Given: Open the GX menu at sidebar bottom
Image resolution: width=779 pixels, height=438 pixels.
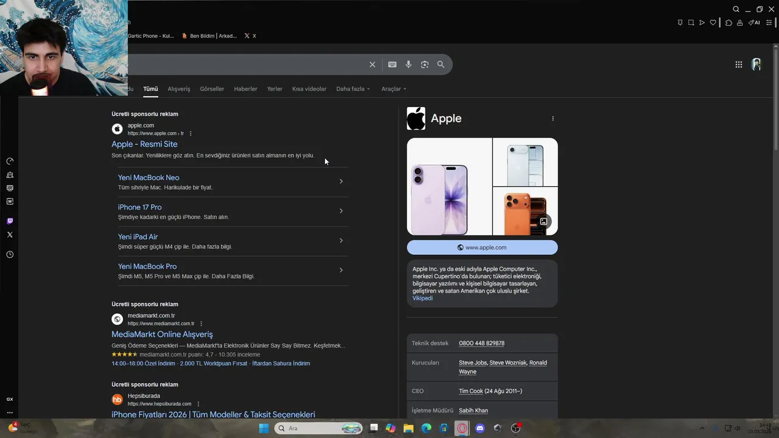Looking at the screenshot, I should pos(10,399).
